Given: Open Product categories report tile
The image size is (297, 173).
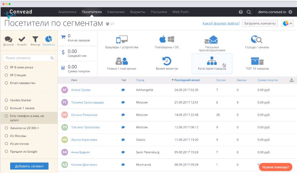Looking at the screenshot, I should coord(212,64).
